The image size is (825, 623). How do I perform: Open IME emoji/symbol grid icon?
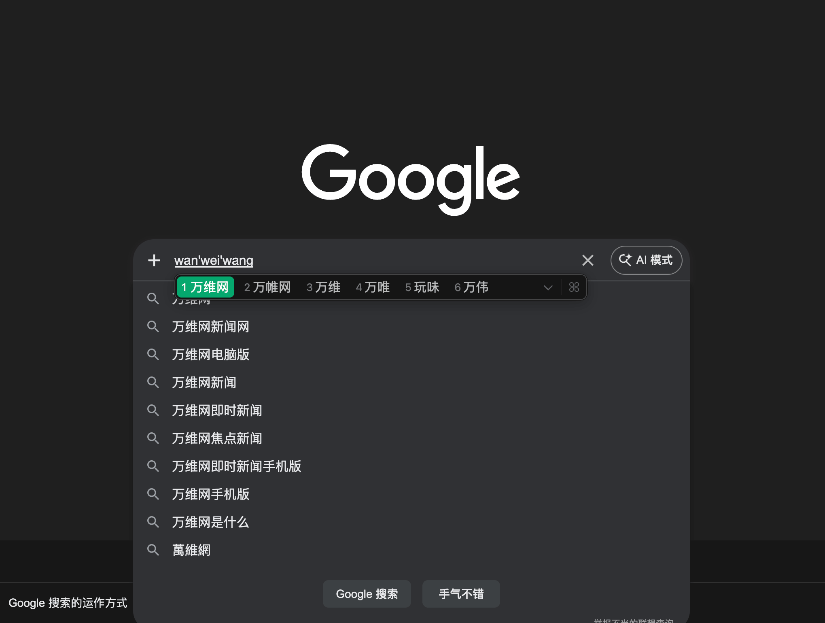pyautogui.click(x=574, y=287)
